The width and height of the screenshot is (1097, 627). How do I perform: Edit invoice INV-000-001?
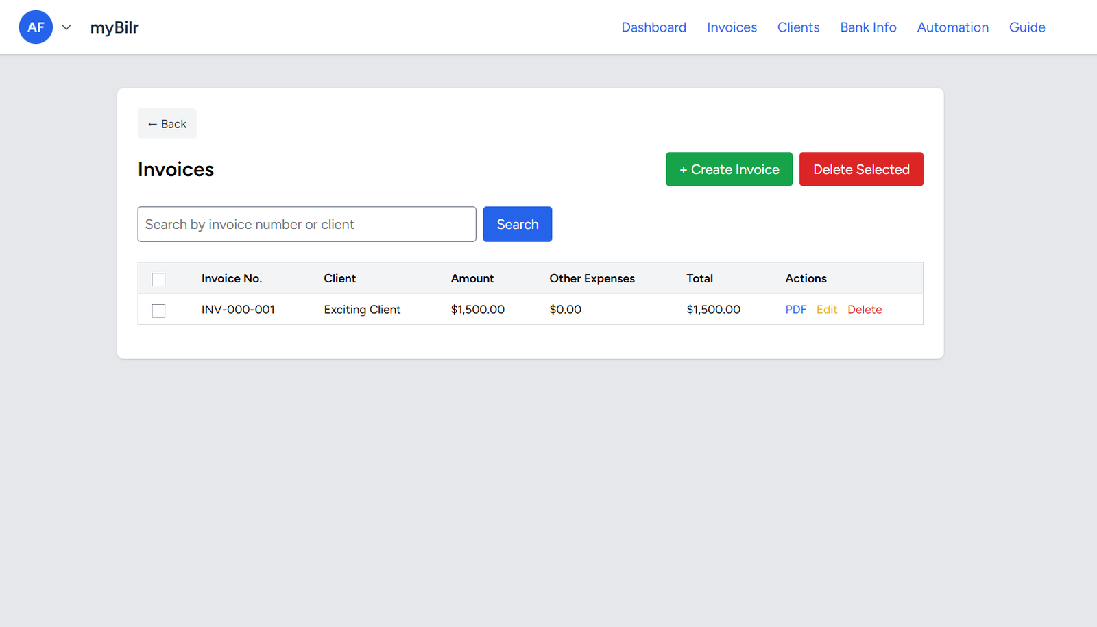[827, 309]
